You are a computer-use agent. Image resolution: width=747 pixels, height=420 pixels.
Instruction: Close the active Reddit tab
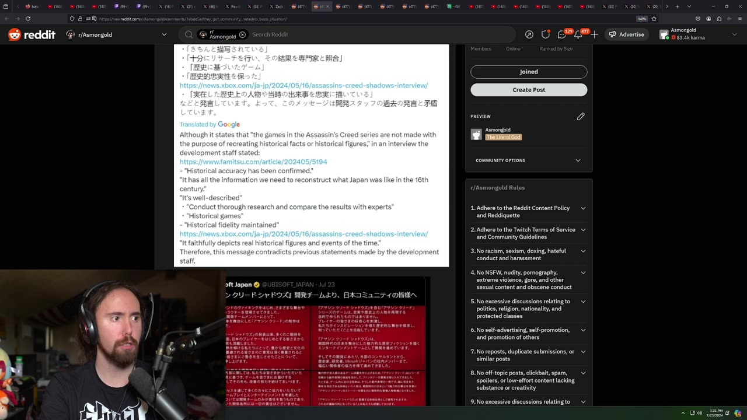tap(328, 6)
